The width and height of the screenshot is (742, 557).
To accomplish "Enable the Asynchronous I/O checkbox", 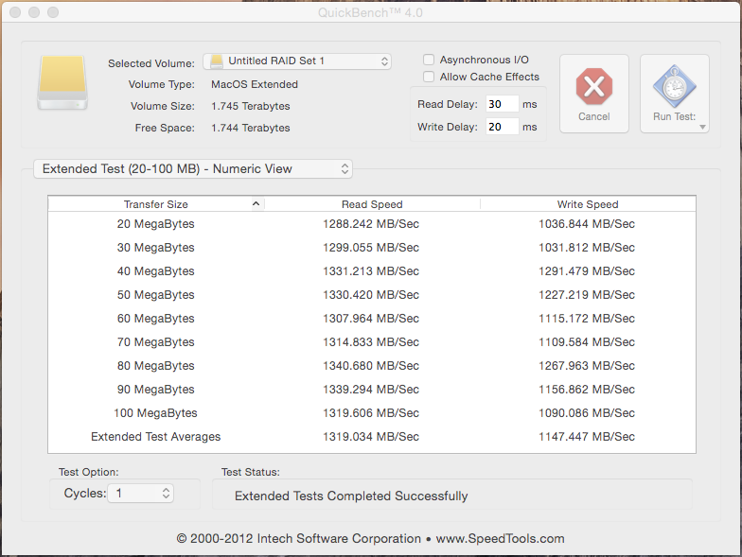I will coord(429,60).
